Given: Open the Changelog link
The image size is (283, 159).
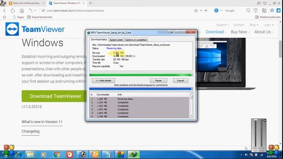Looking at the screenshot, I should tap(31, 132).
